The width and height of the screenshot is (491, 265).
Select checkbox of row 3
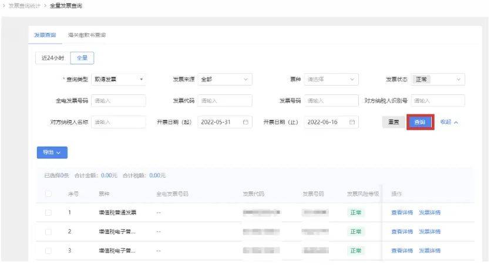[48, 250]
